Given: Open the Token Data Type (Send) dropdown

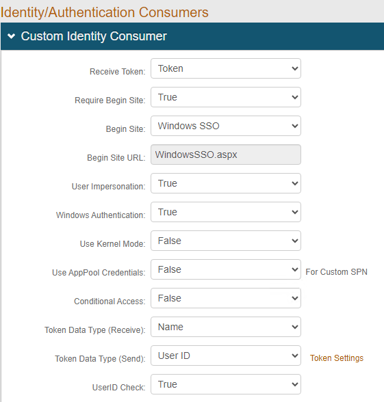Looking at the screenshot, I should [x=226, y=356].
